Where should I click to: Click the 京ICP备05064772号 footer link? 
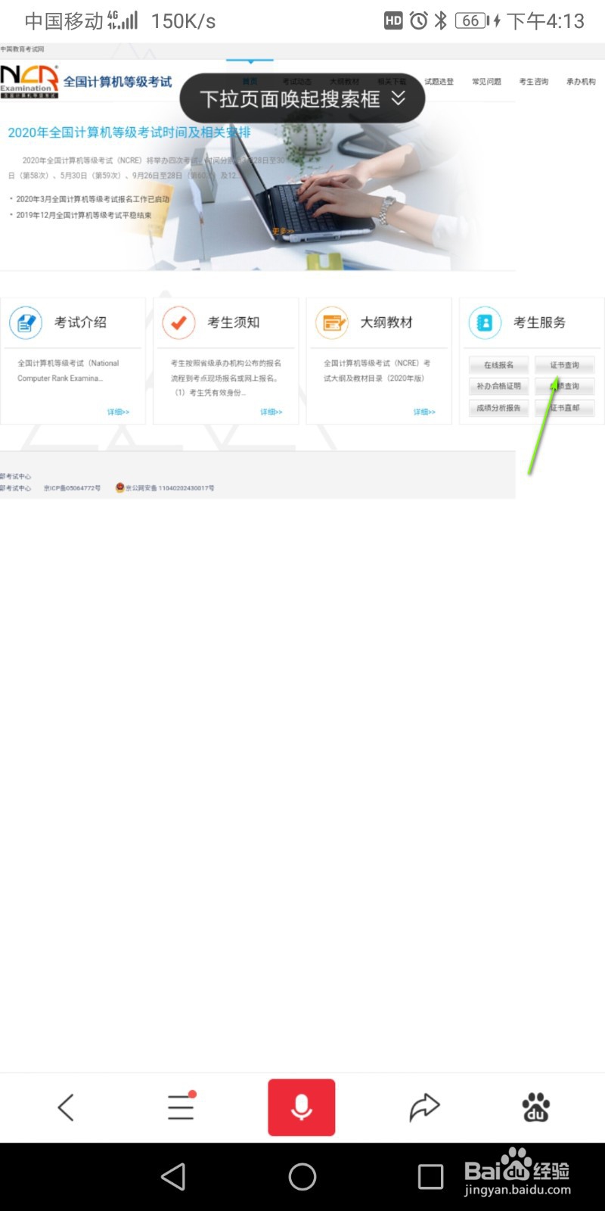click(x=72, y=488)
